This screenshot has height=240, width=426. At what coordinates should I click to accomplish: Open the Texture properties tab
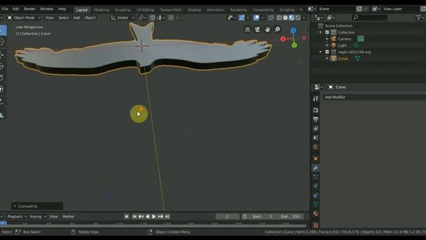pos(316,225)
